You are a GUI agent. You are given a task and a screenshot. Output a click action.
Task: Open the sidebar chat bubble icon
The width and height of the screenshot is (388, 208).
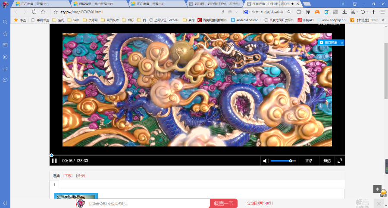[5, 80]
